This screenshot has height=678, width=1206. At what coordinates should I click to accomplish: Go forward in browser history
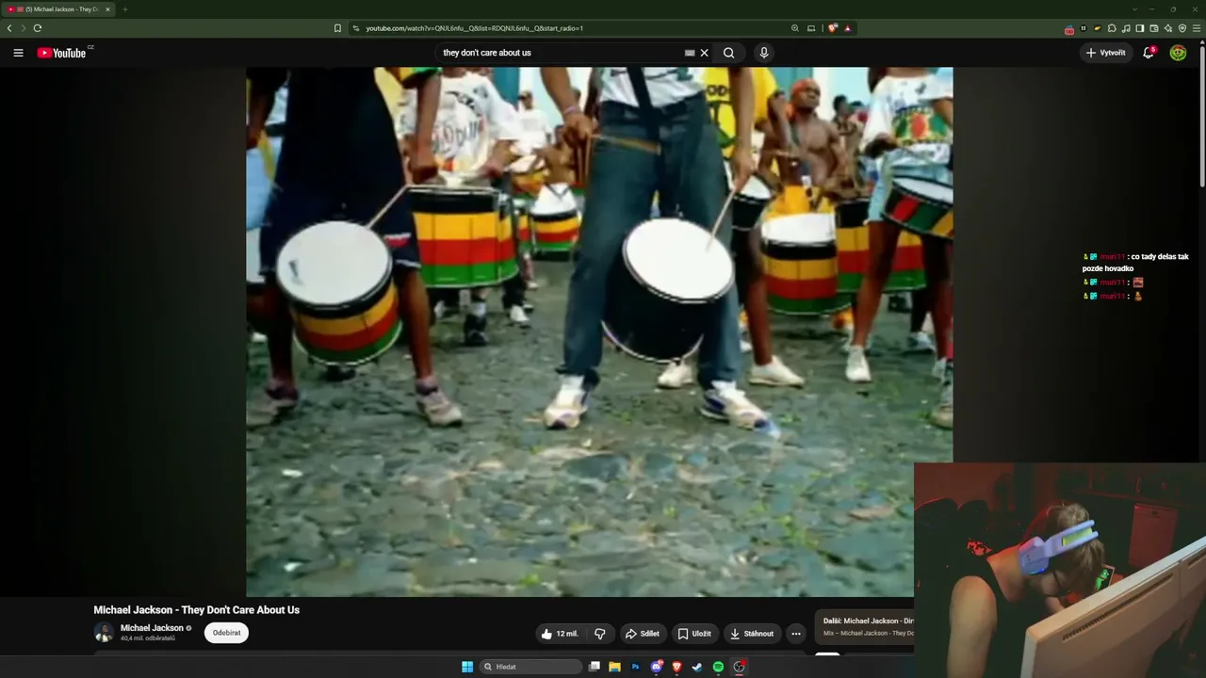[x=24, y=28]
